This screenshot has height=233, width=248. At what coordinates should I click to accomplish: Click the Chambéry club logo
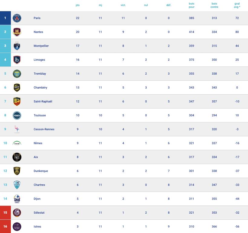coord(17,88)
